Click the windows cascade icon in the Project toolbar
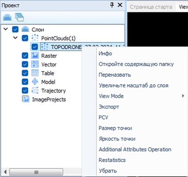188x177 pixels. click(19, 17)
